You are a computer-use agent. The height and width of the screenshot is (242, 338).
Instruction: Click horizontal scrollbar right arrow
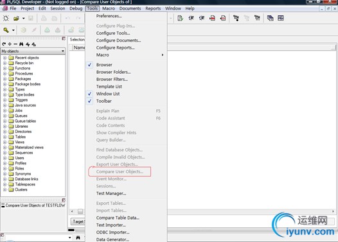(x=333, y=211)
